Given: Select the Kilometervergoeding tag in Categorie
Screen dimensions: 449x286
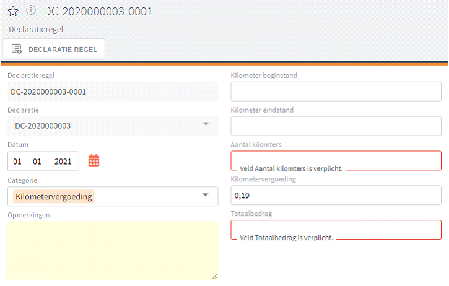Looking at the screenshot, I should point(53,196).
